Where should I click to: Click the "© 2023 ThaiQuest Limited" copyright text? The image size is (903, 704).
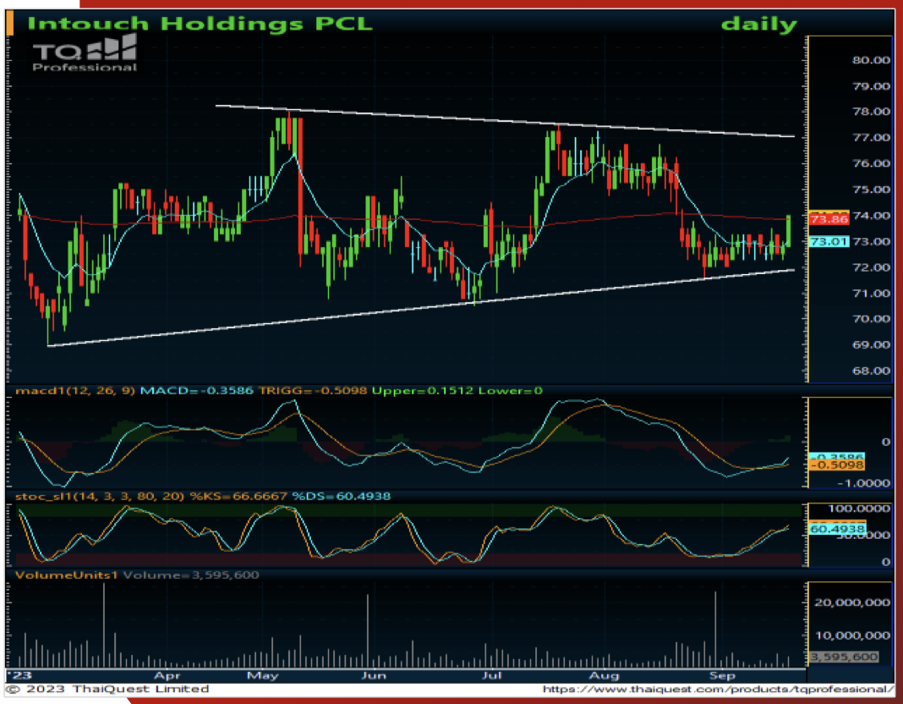click(107, 689)
